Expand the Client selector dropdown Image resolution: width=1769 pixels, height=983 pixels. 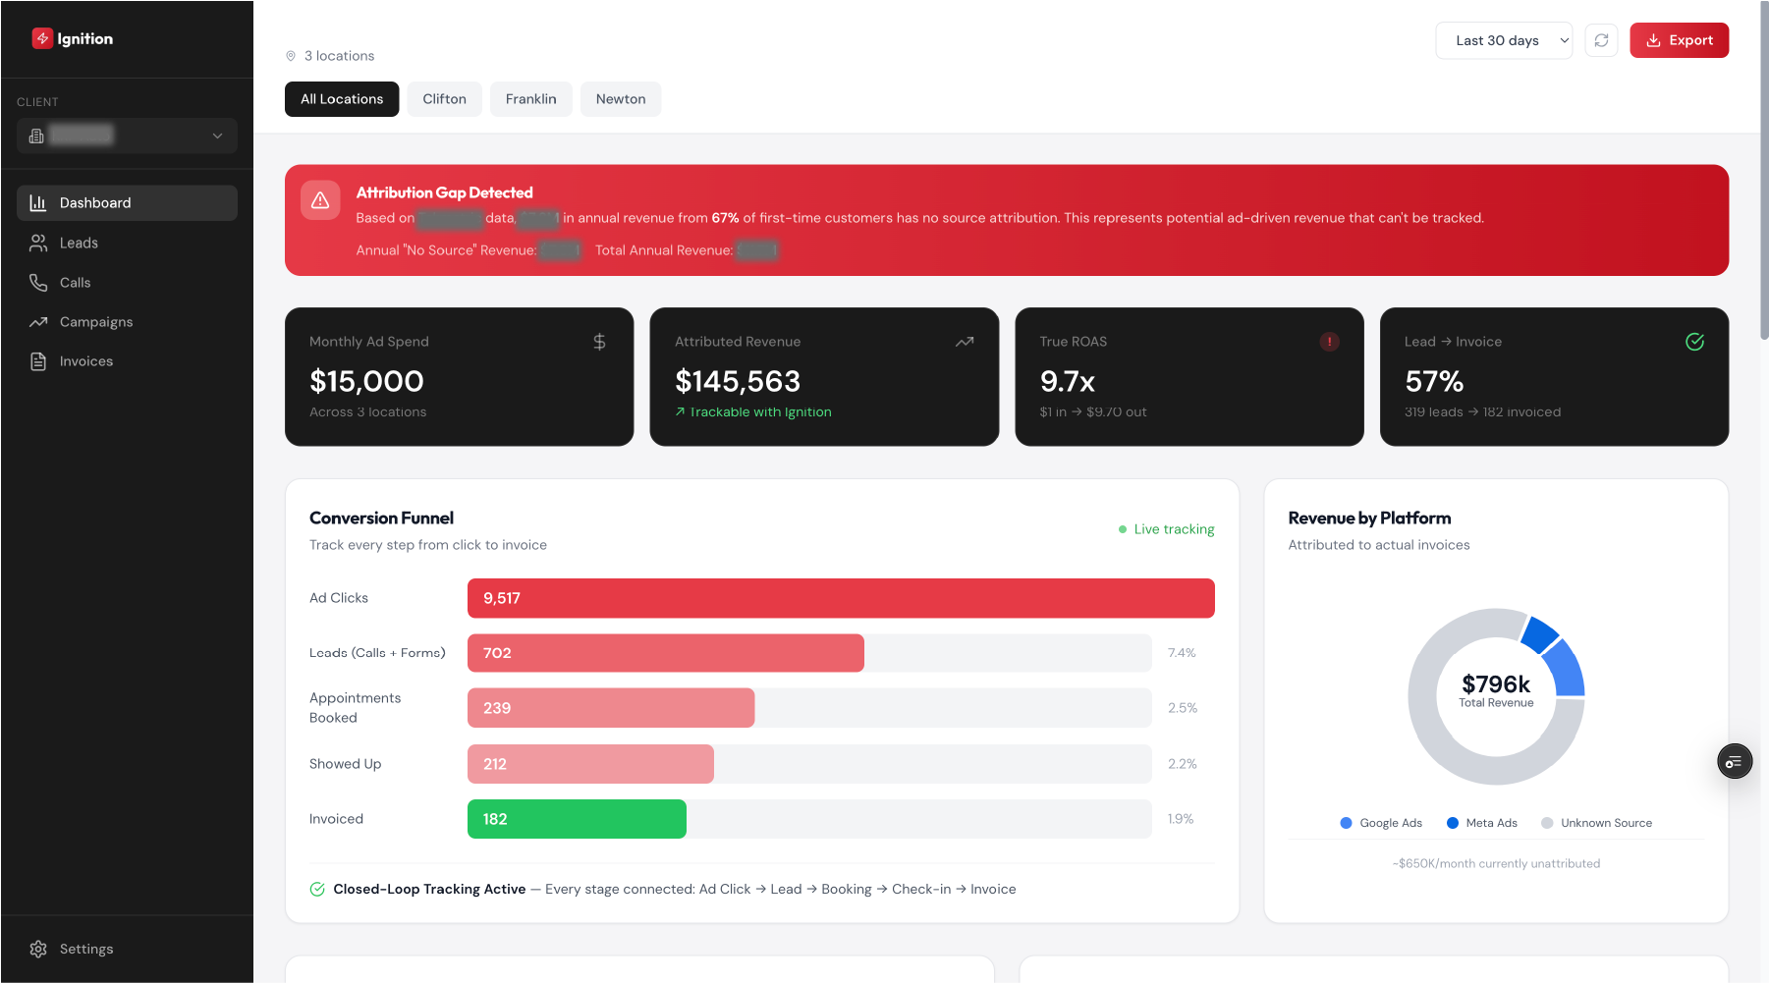click(x=127, y=136)
